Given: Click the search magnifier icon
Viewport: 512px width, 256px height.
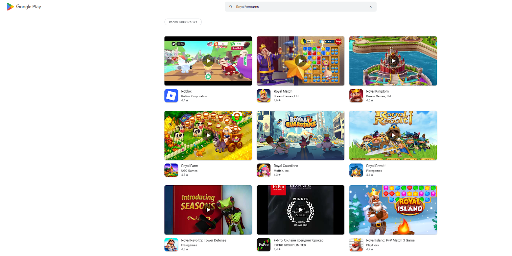Looking at the screenshot, I should tap(231, 7).
